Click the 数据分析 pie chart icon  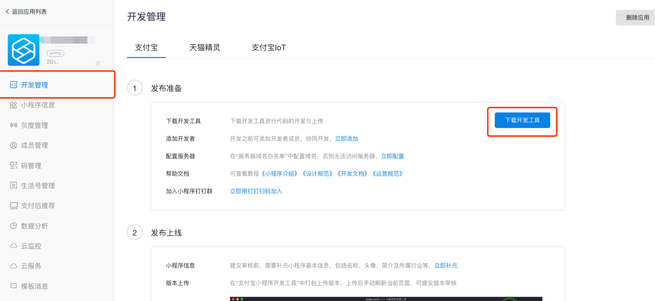[x=13, y=226]
